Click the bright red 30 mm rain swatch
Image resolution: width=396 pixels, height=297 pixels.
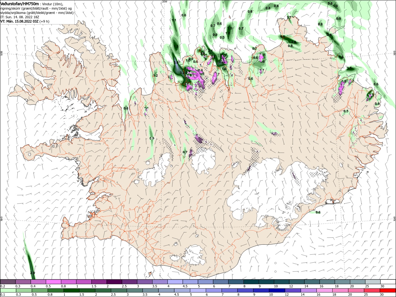click(x=388, y=291)
